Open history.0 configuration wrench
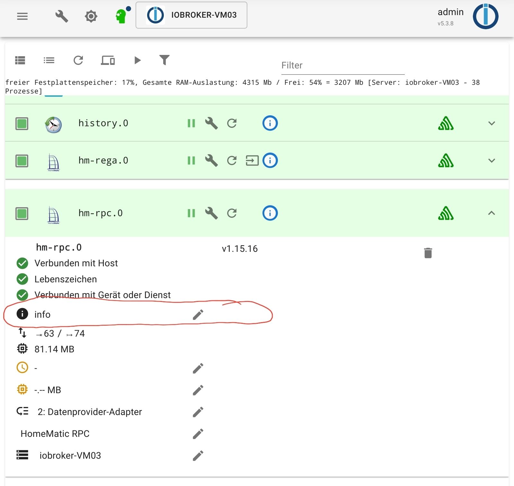The width and height of the screenshot is (514, 486). click(211, 123)
